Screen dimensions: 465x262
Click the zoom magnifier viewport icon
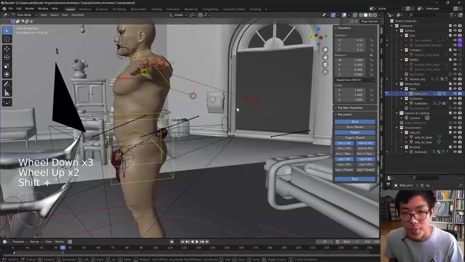325,50
